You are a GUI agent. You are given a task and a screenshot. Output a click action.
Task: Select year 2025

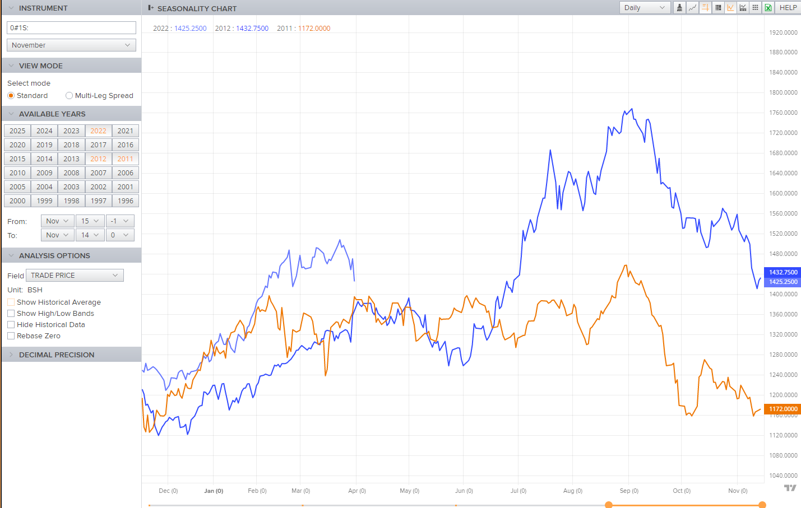pos(17,131)
